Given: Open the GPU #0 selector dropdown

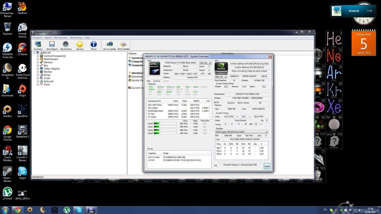Looking at the screenshot, I should (221, 77).
